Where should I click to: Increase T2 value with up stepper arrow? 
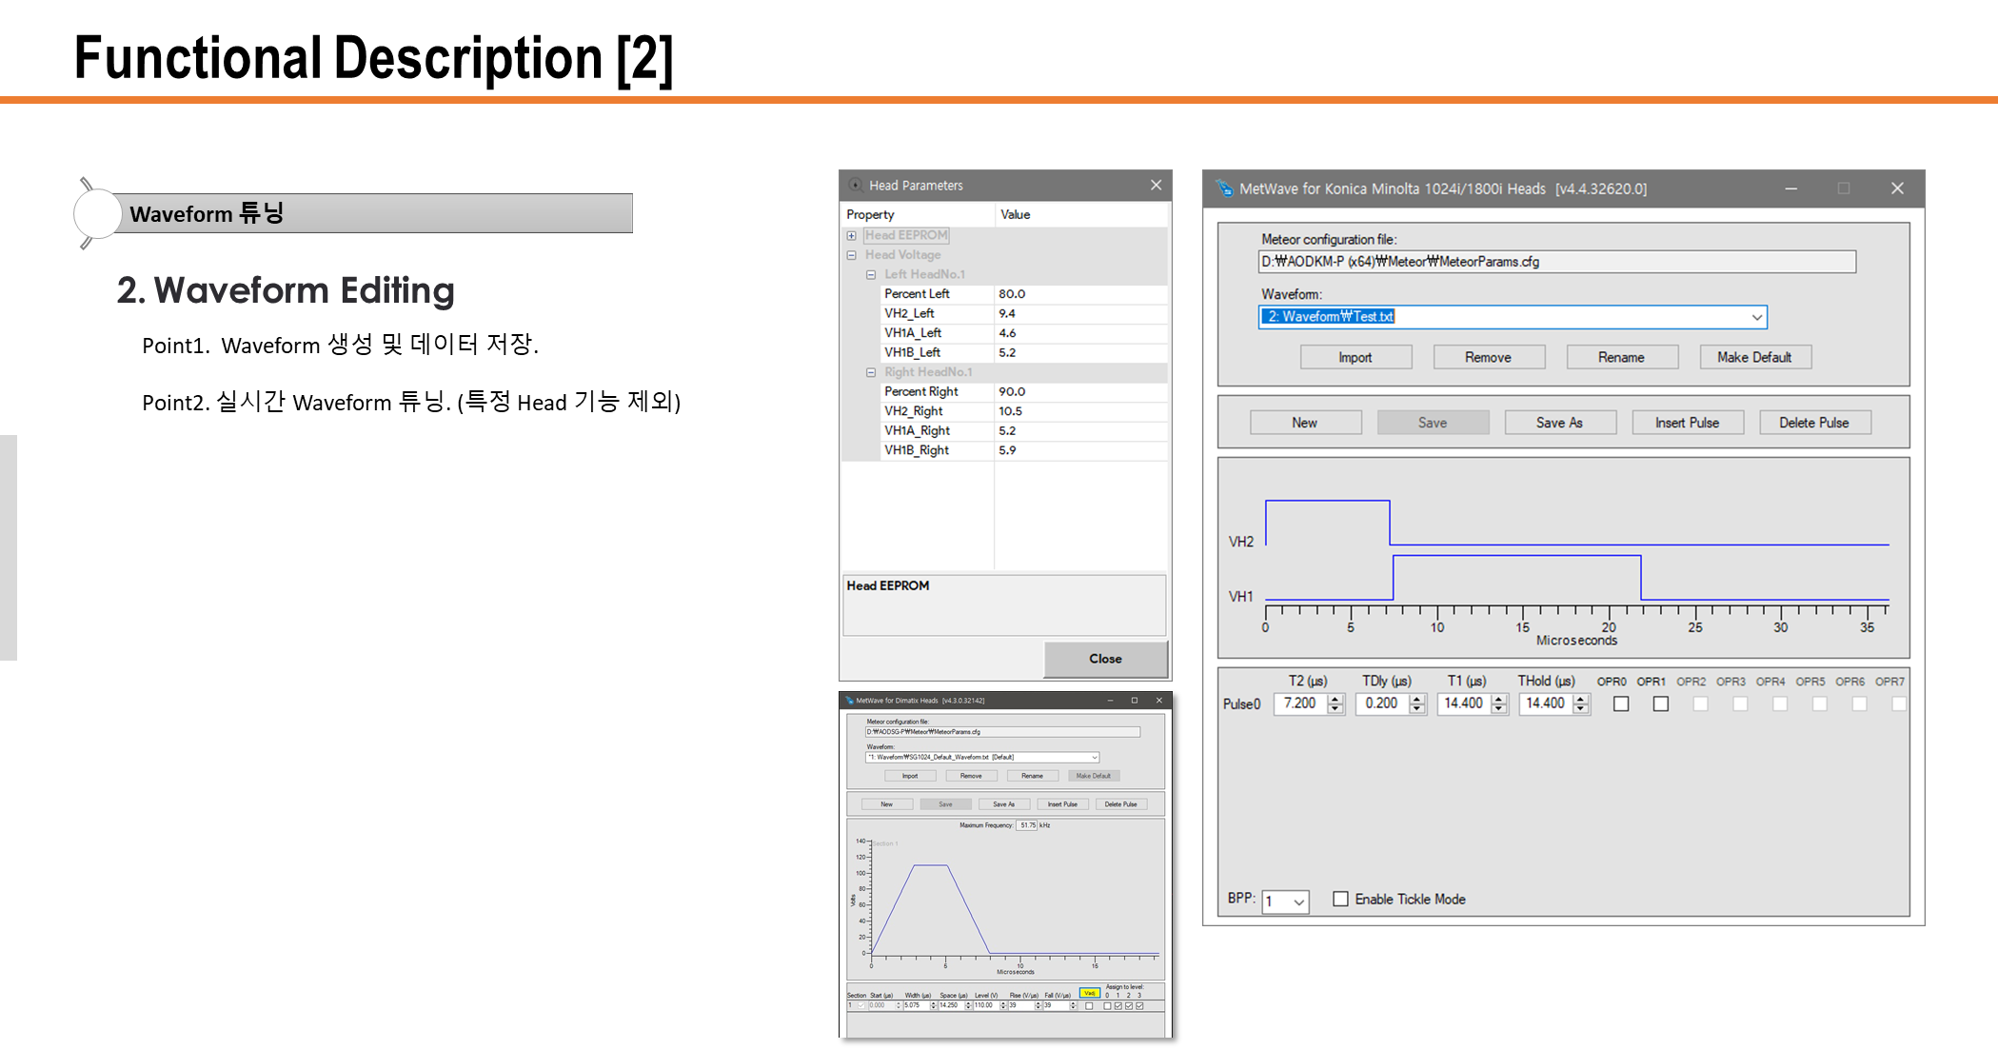click(x=1335, y=699)
